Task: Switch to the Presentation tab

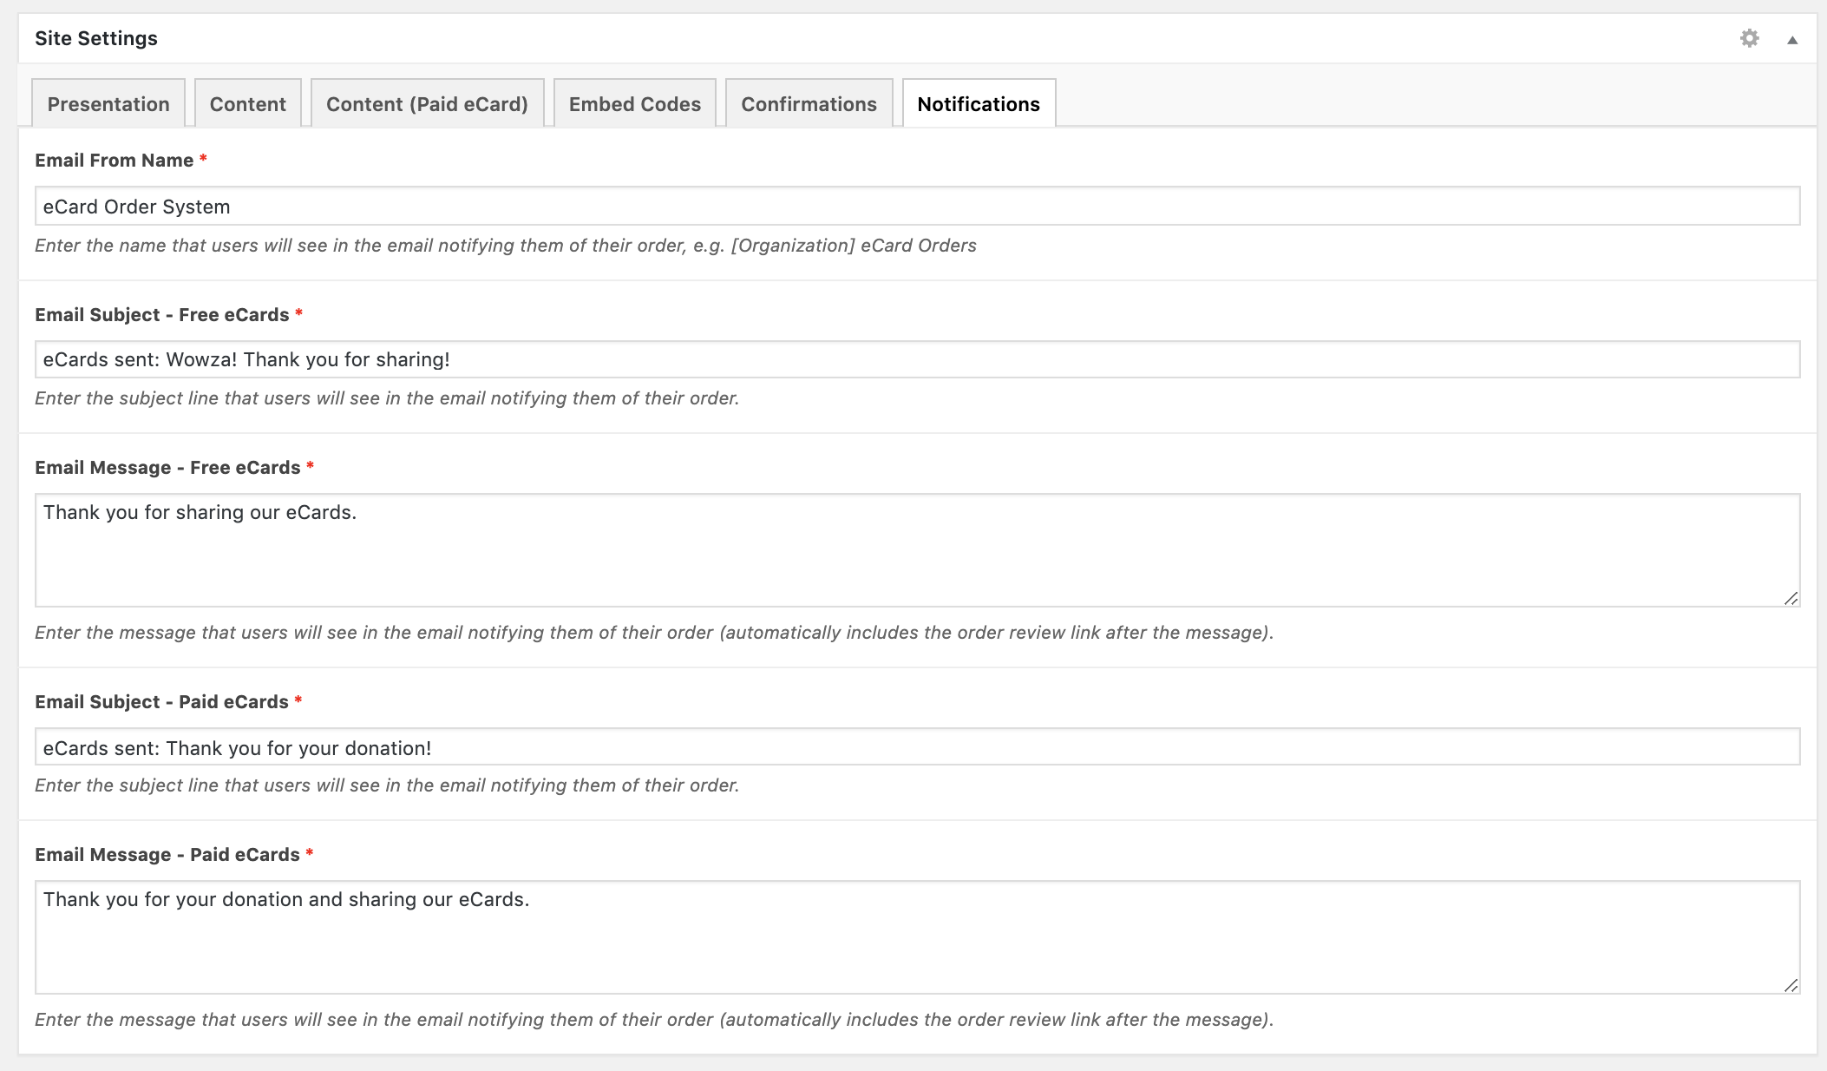Action: (108, 104)
